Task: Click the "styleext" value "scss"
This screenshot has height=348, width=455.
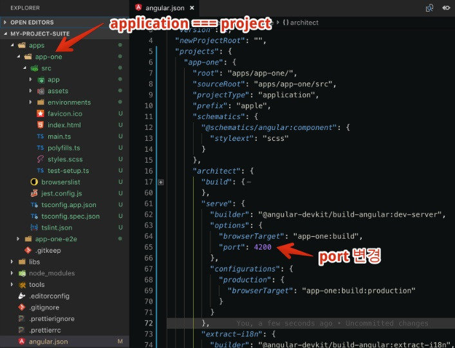Action: coord(275,138)
